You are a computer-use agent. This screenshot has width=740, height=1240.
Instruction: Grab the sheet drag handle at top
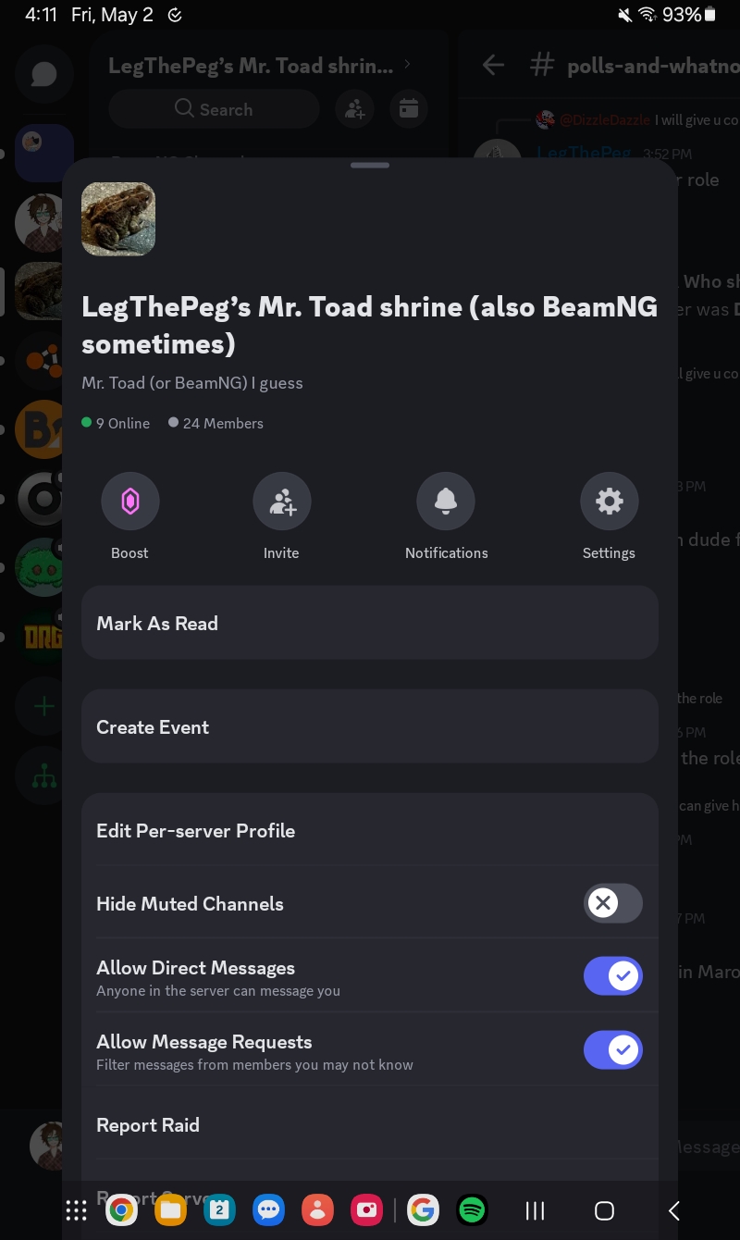(370, 166)
